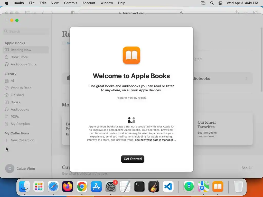Click the Book Store bag icon
263x197 pixels.
click(7, 57)
